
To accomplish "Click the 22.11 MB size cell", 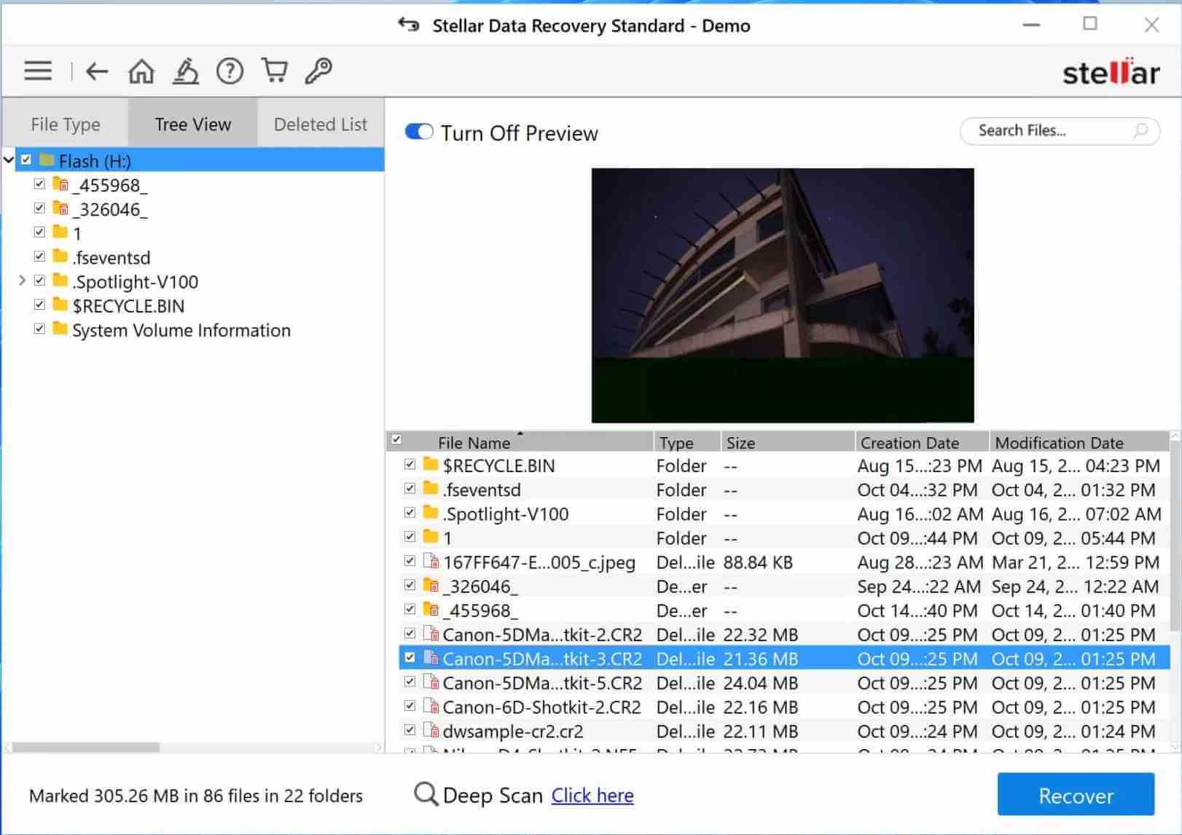I will click(x=761, y=731).
